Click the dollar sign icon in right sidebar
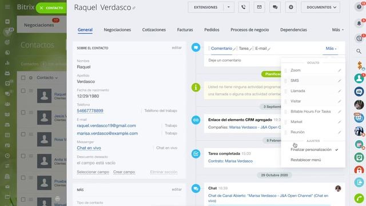Image resolution: width=366 pixels, height=206 pixels. 360,65
